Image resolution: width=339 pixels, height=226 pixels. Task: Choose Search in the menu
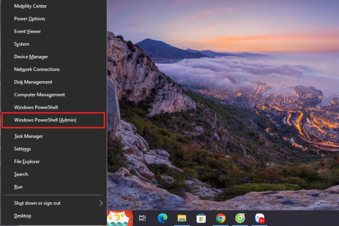(54, 174)
